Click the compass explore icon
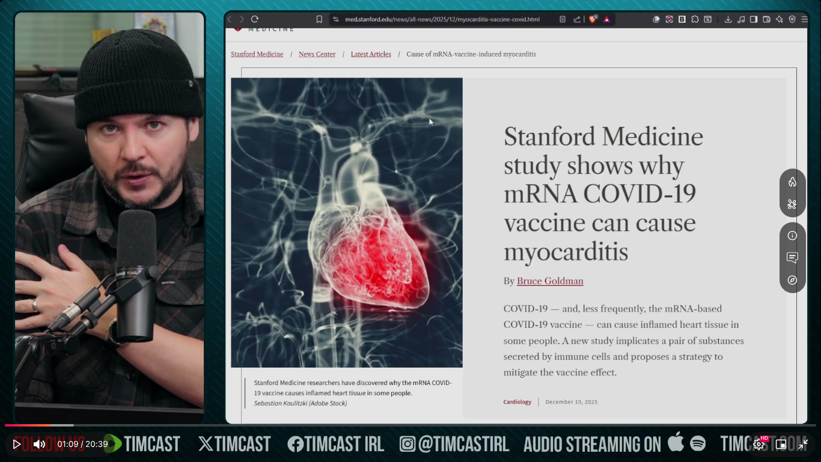This screenshot has width=821, height=462. pos(792,280)
